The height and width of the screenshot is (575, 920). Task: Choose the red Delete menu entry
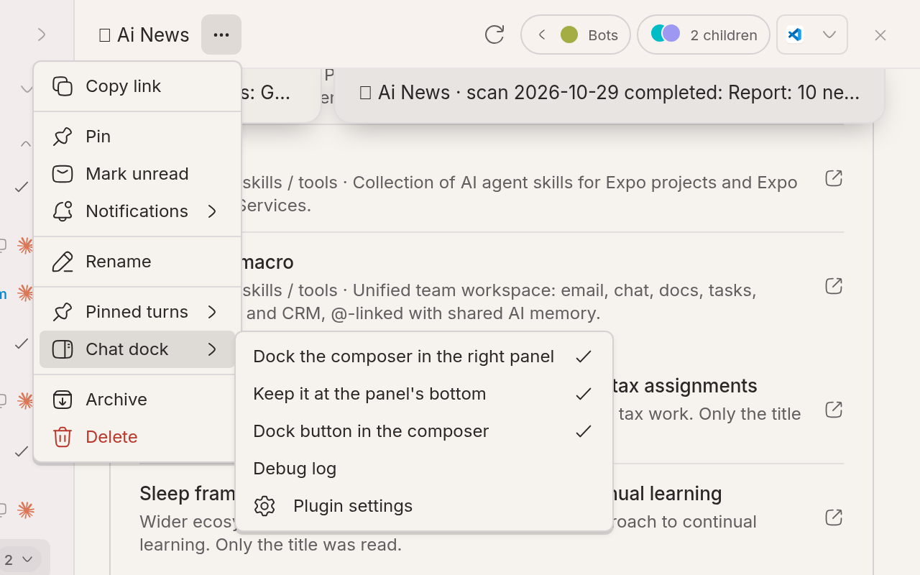click(137, 437)
